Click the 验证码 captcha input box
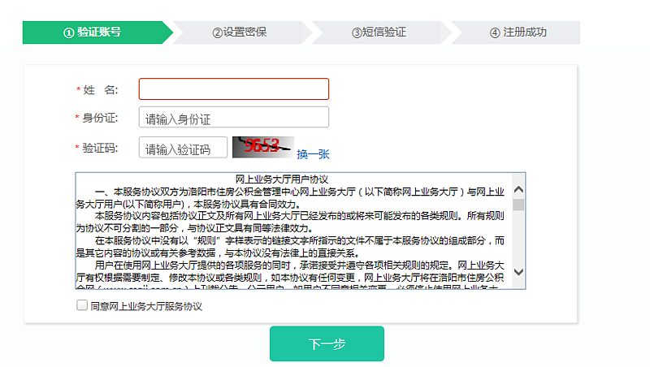 (x=183, y=148)
